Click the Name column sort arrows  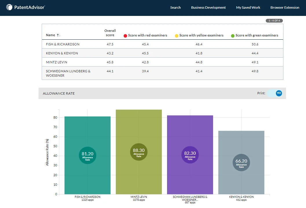[59, 35]
